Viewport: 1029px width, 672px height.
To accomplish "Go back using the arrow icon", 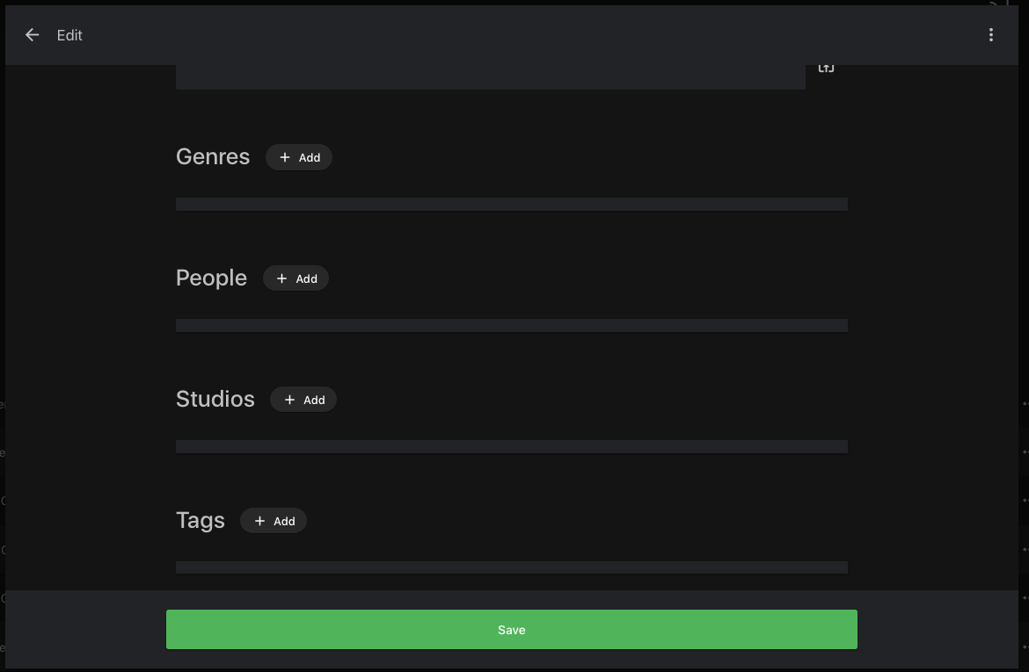I will (33, 35).
